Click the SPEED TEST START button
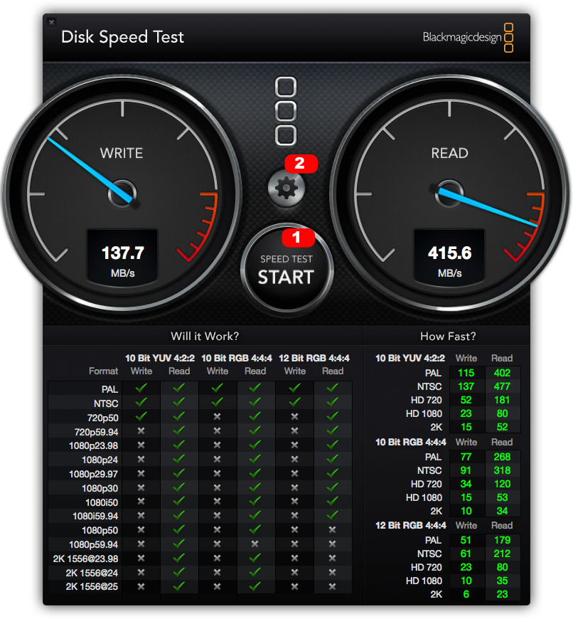This screenshot has width=573, height=619. click(286, 270)
